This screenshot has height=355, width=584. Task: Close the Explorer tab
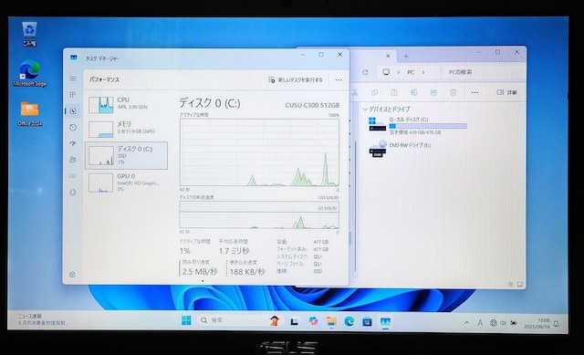click(x=388, y=56)
